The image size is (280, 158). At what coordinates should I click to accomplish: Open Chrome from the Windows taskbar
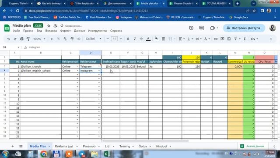tap(43, 154)
